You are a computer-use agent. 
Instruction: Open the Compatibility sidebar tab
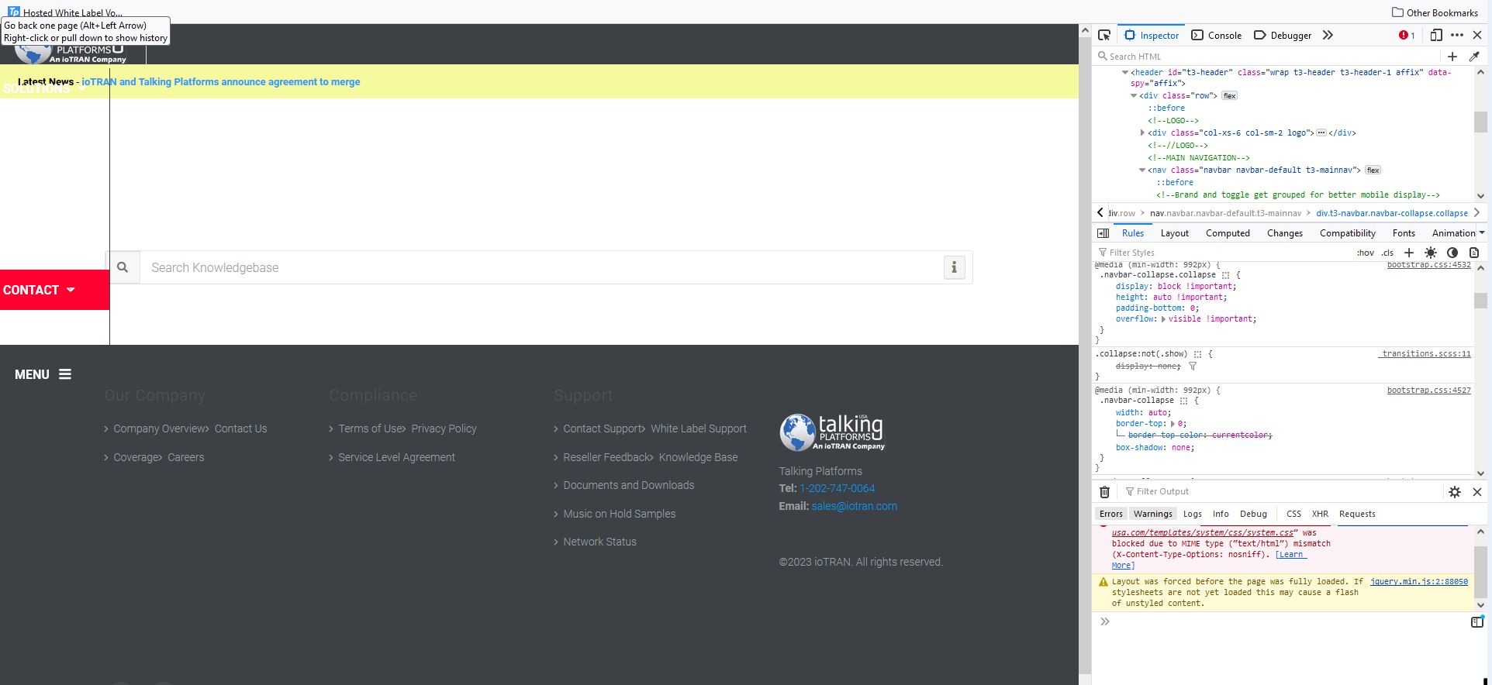click(1348, 232)
